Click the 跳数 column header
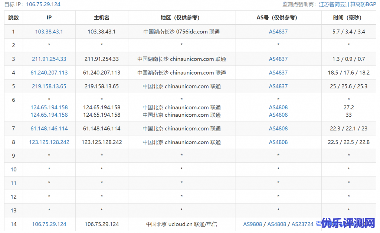 tap(13, 17)
